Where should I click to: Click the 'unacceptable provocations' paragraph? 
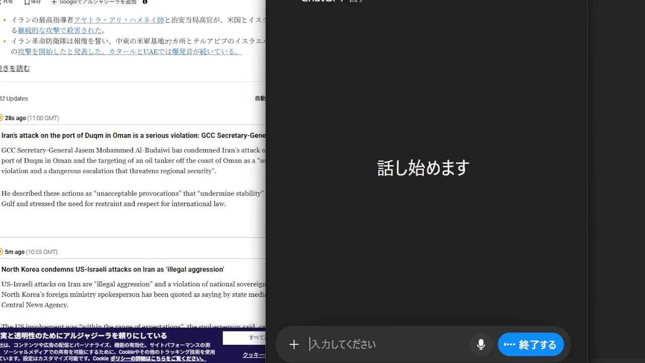coord(133,199)
